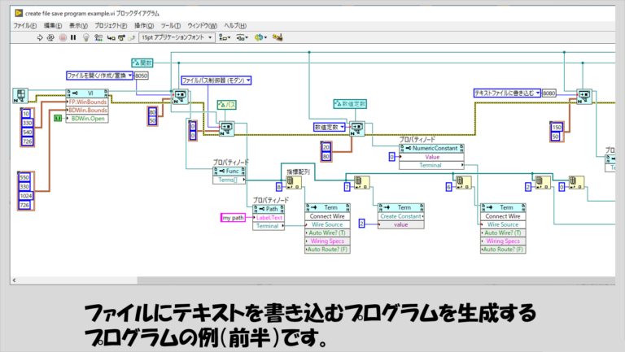Select the Label.Text property
Image resolution: width=625 pixels, height=352 pixels.
269,218
